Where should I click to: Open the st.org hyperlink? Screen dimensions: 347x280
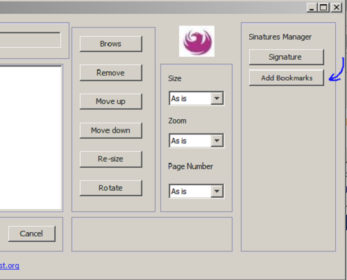[10, 265]
